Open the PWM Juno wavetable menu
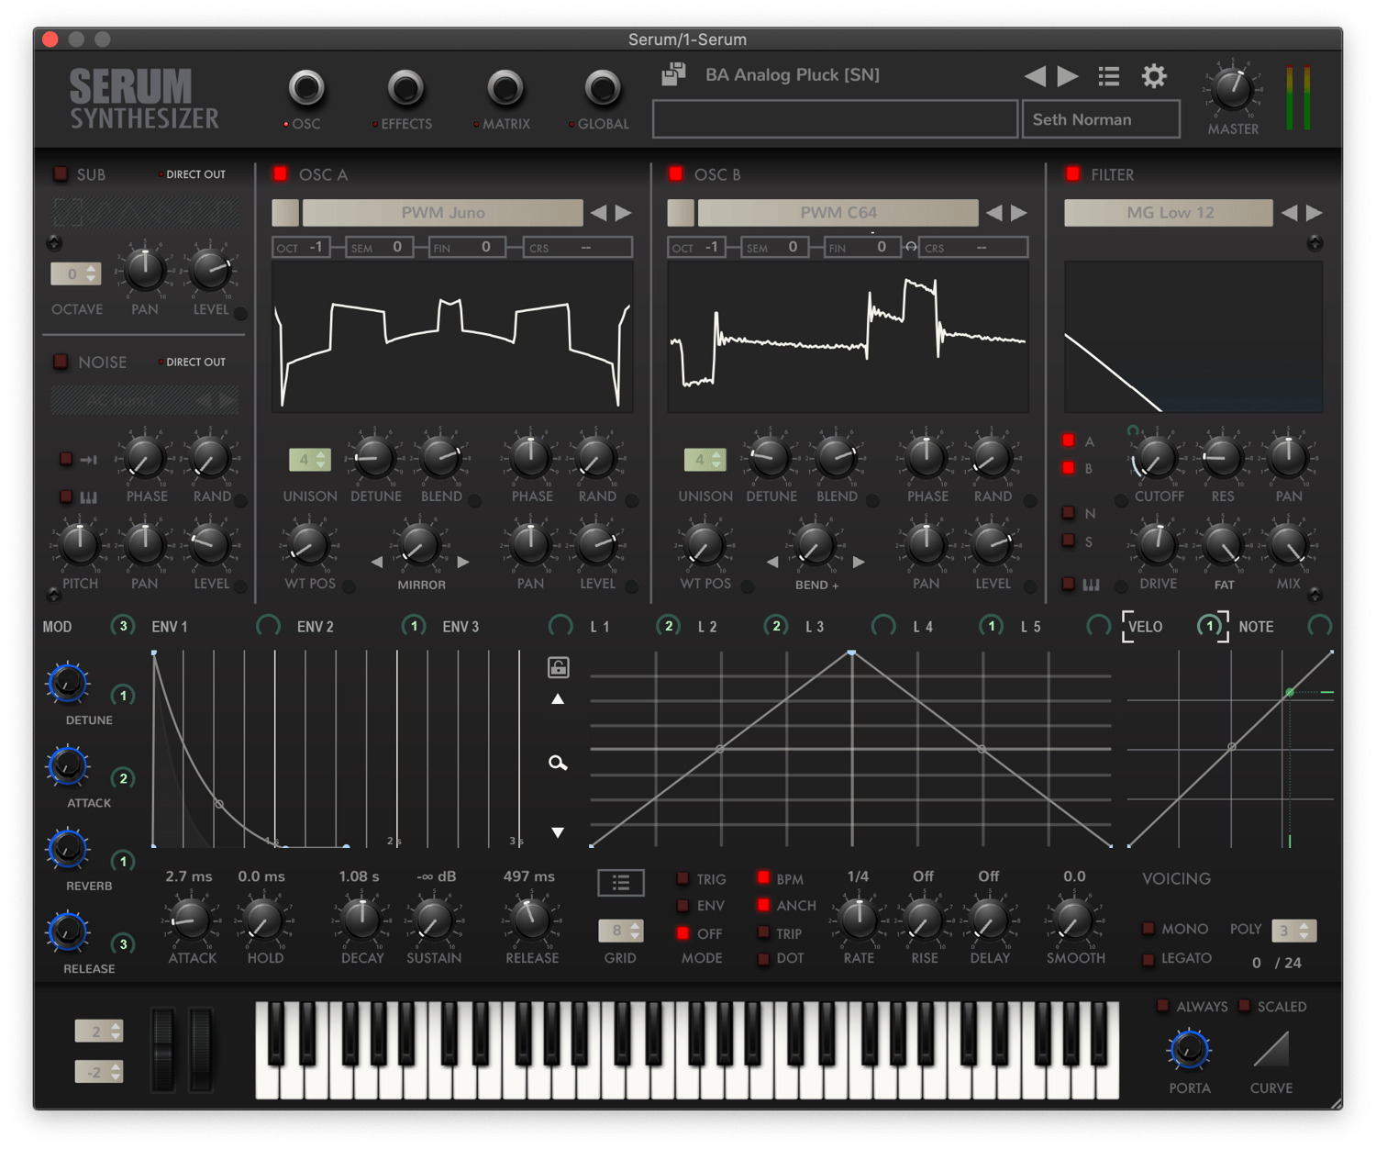Viewport: 1376px width, 1149px height. tap(443, 213)
